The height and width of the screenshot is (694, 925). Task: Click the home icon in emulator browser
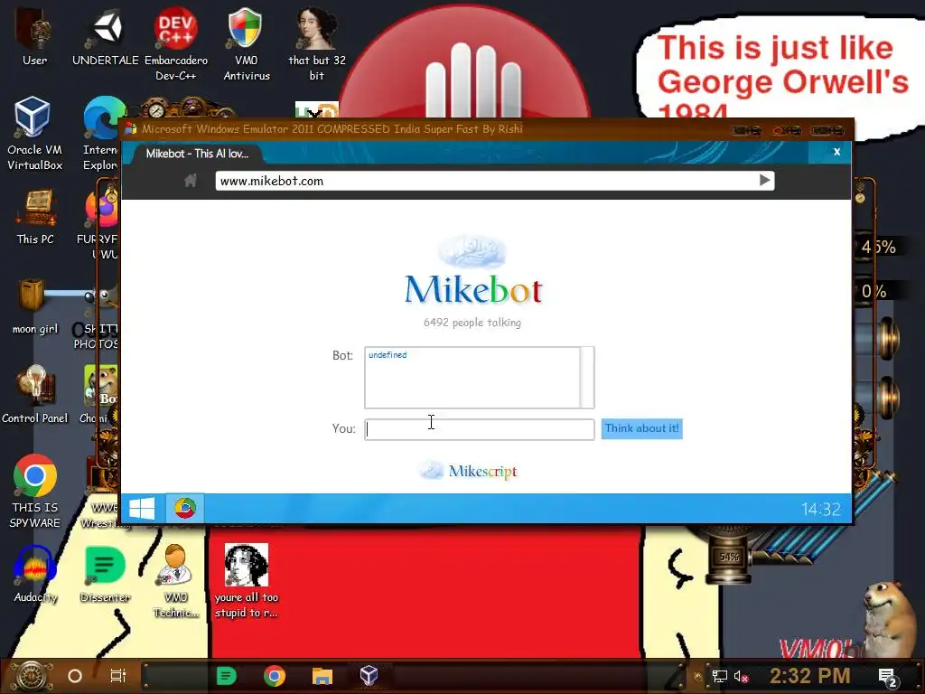click(x=190, y=181)
